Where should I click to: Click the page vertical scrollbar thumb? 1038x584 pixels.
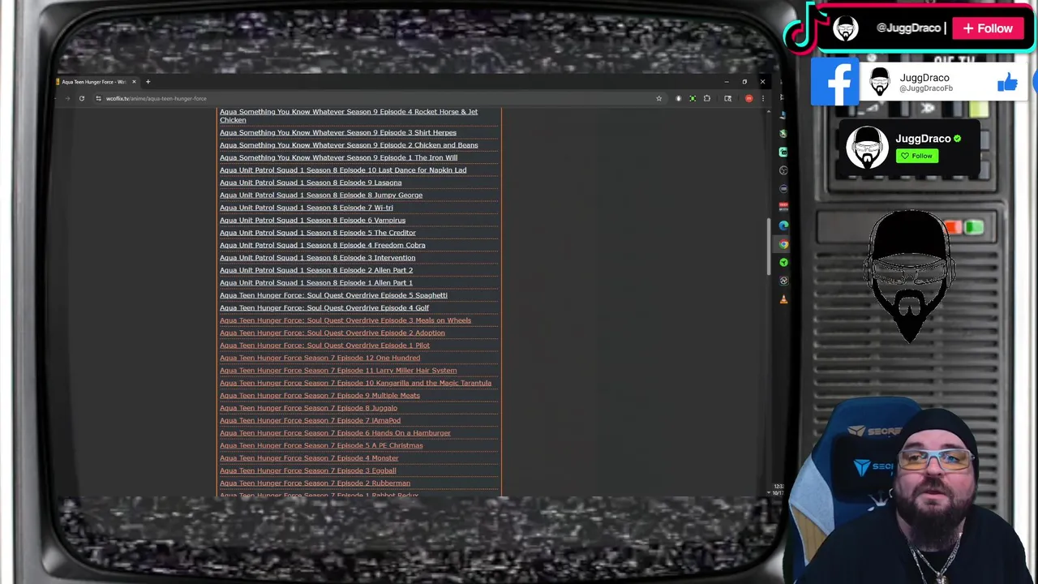coord(769,247)
